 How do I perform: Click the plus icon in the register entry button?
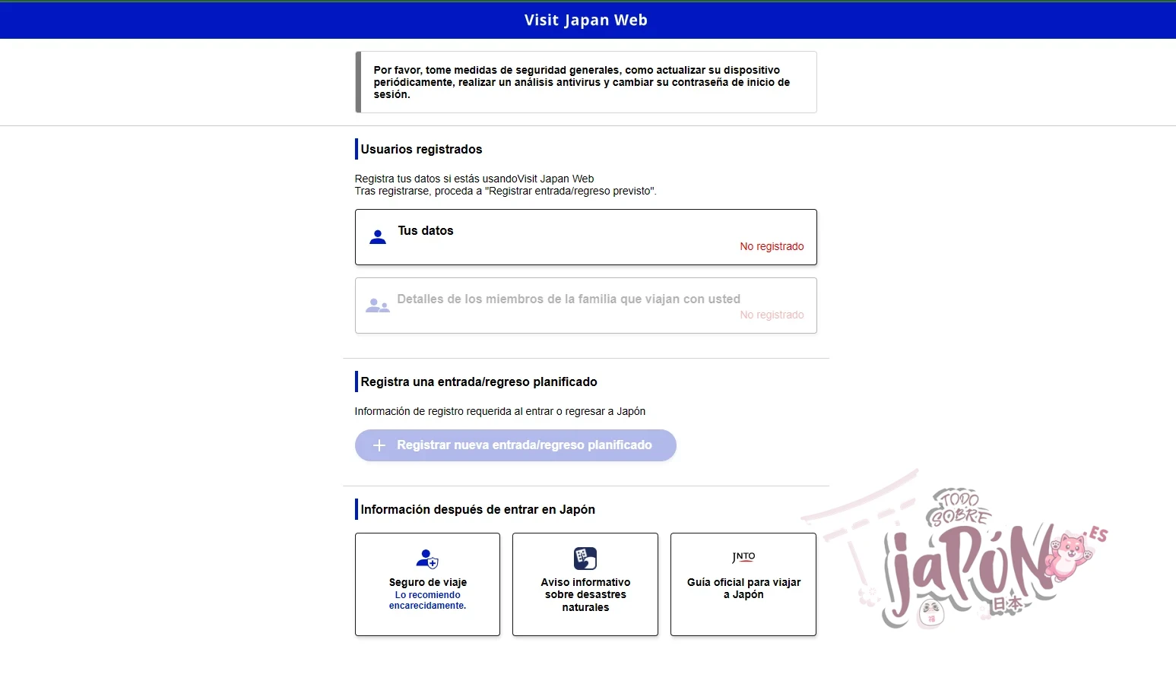tap(379, 445)
